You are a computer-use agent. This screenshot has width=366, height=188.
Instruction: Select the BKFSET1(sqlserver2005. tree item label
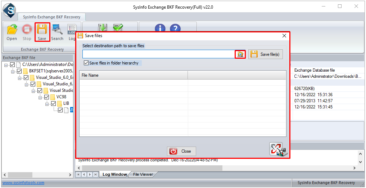(x=51, y=71)
